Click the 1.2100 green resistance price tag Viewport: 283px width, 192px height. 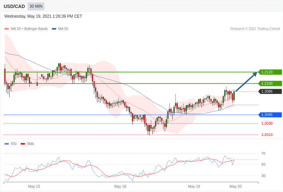tap(270, 83)
